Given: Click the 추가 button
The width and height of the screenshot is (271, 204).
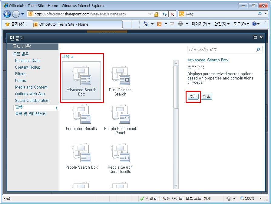Looking at the screenshot, I should click(x=193, y=96).
